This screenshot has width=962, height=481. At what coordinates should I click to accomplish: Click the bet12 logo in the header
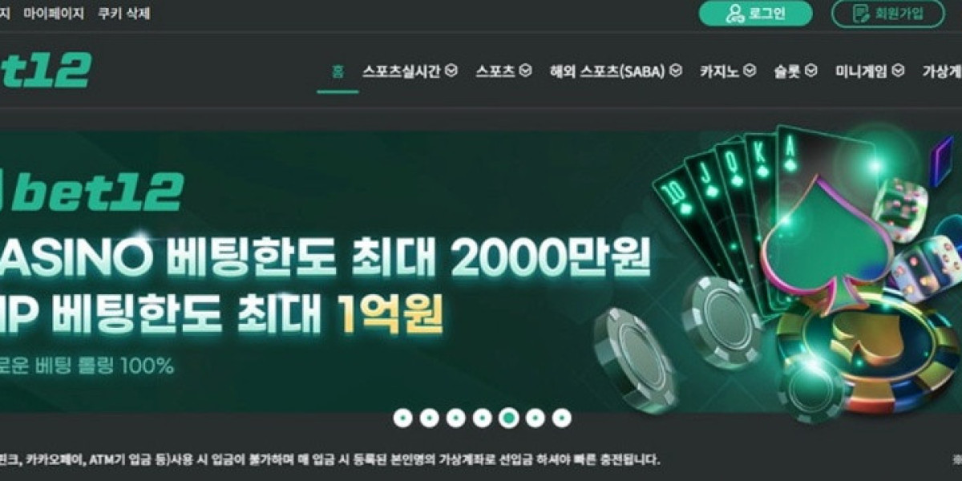tap(45, 71)
